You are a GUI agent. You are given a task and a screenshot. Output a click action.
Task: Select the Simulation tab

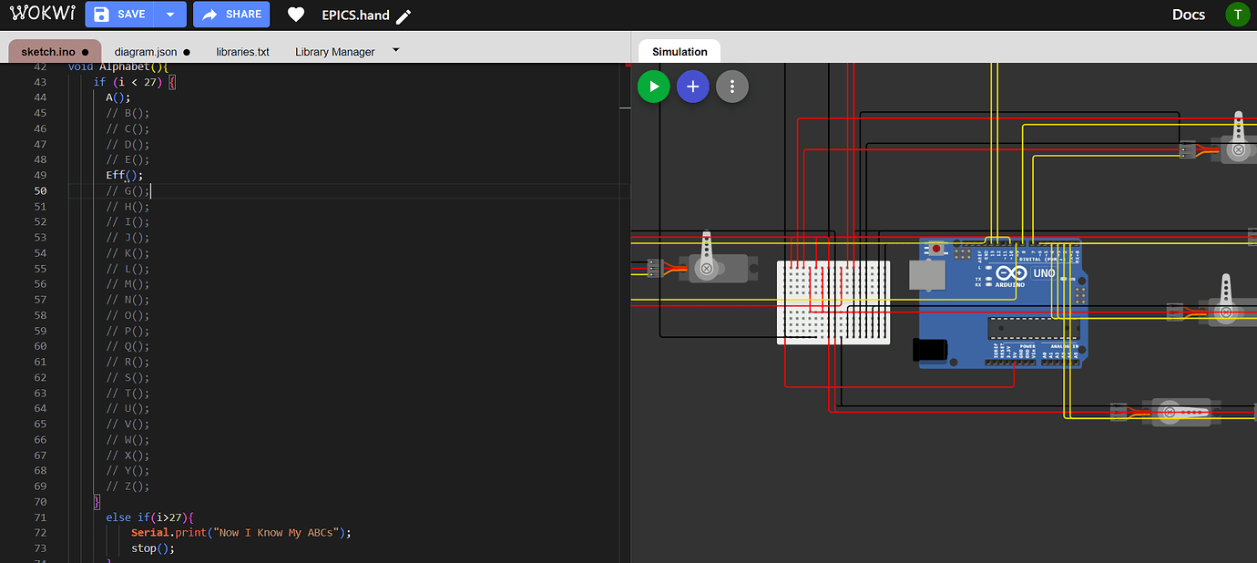[x=679, y=51]
